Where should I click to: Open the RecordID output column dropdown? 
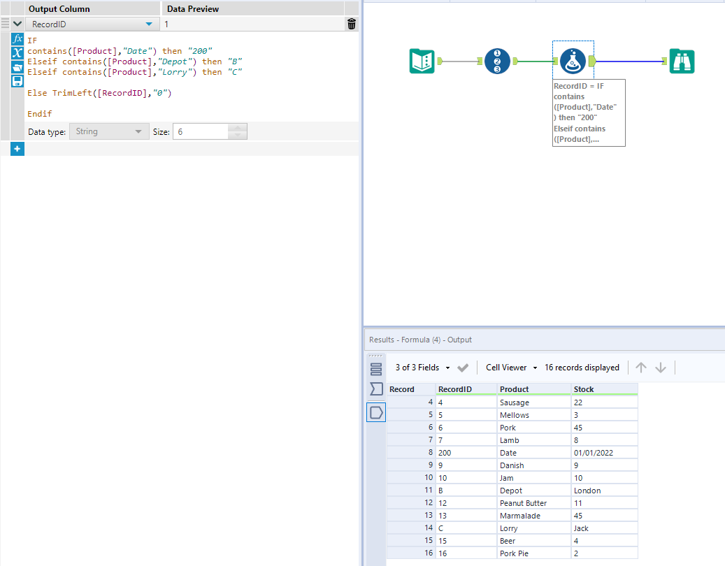148,23
